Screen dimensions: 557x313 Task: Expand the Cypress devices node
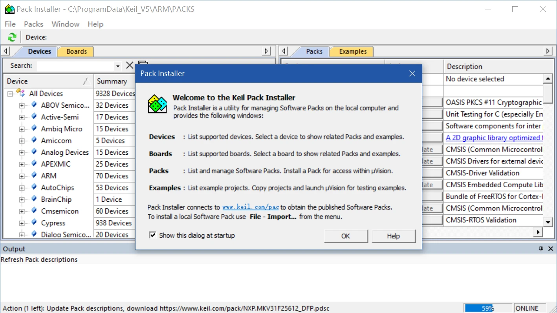[x=22, y=223]
